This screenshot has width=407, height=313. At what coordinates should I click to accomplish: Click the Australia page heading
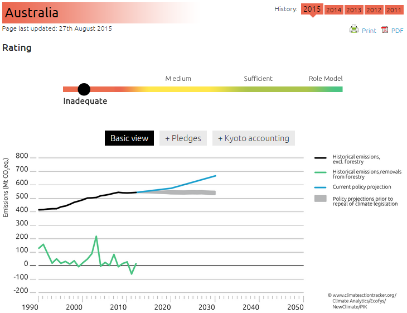[32, 12]
